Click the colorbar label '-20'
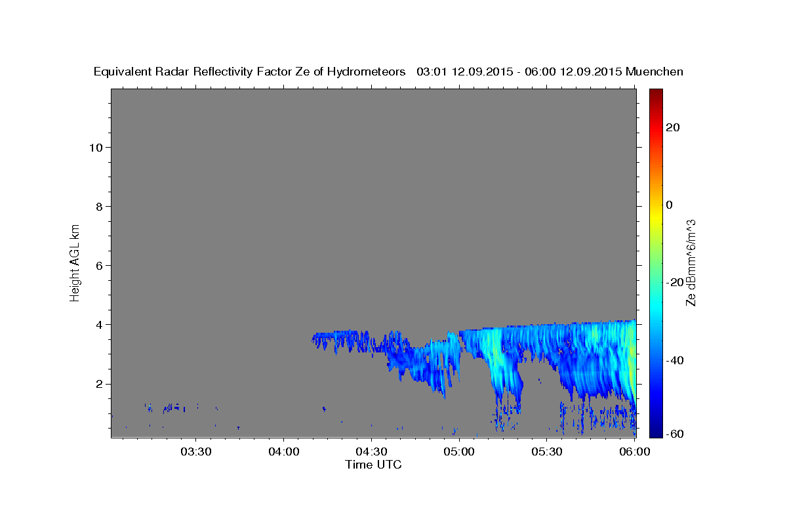The height and width of the screenshot is (525, 787). [674, 282]
